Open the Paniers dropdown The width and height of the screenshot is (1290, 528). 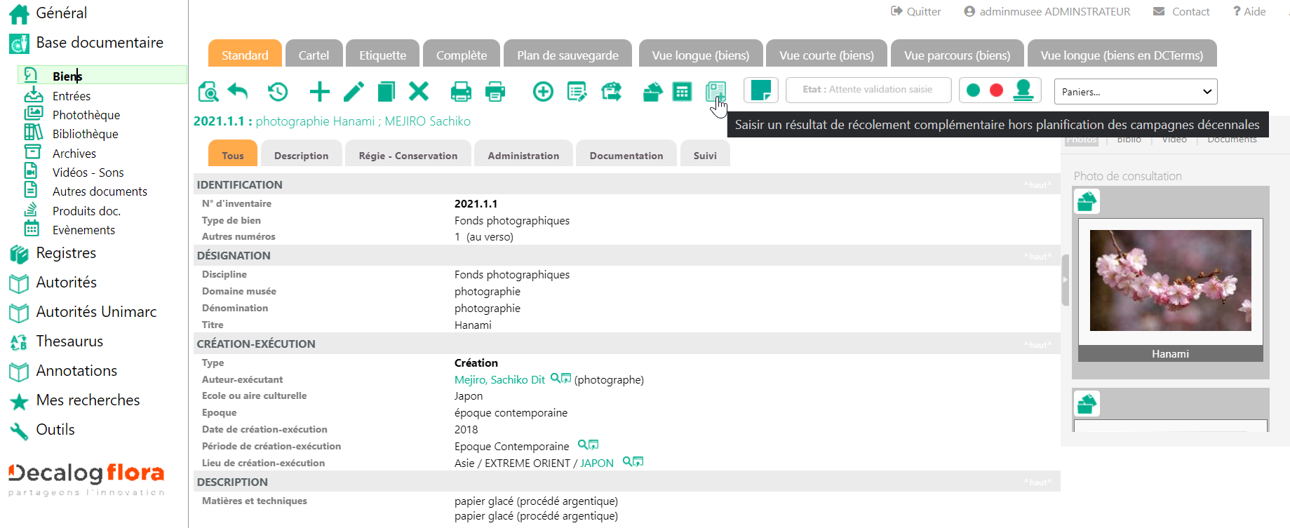(1135, 92)
